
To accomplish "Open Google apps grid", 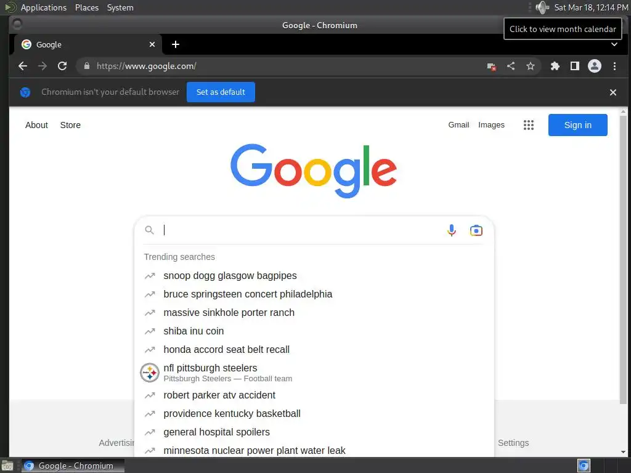I will pos(528,125).
